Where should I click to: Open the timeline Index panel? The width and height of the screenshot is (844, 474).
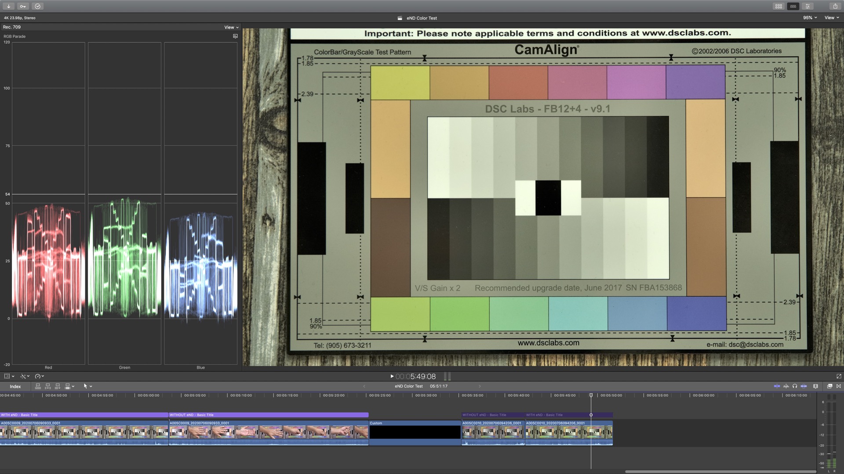pos(15,387)
